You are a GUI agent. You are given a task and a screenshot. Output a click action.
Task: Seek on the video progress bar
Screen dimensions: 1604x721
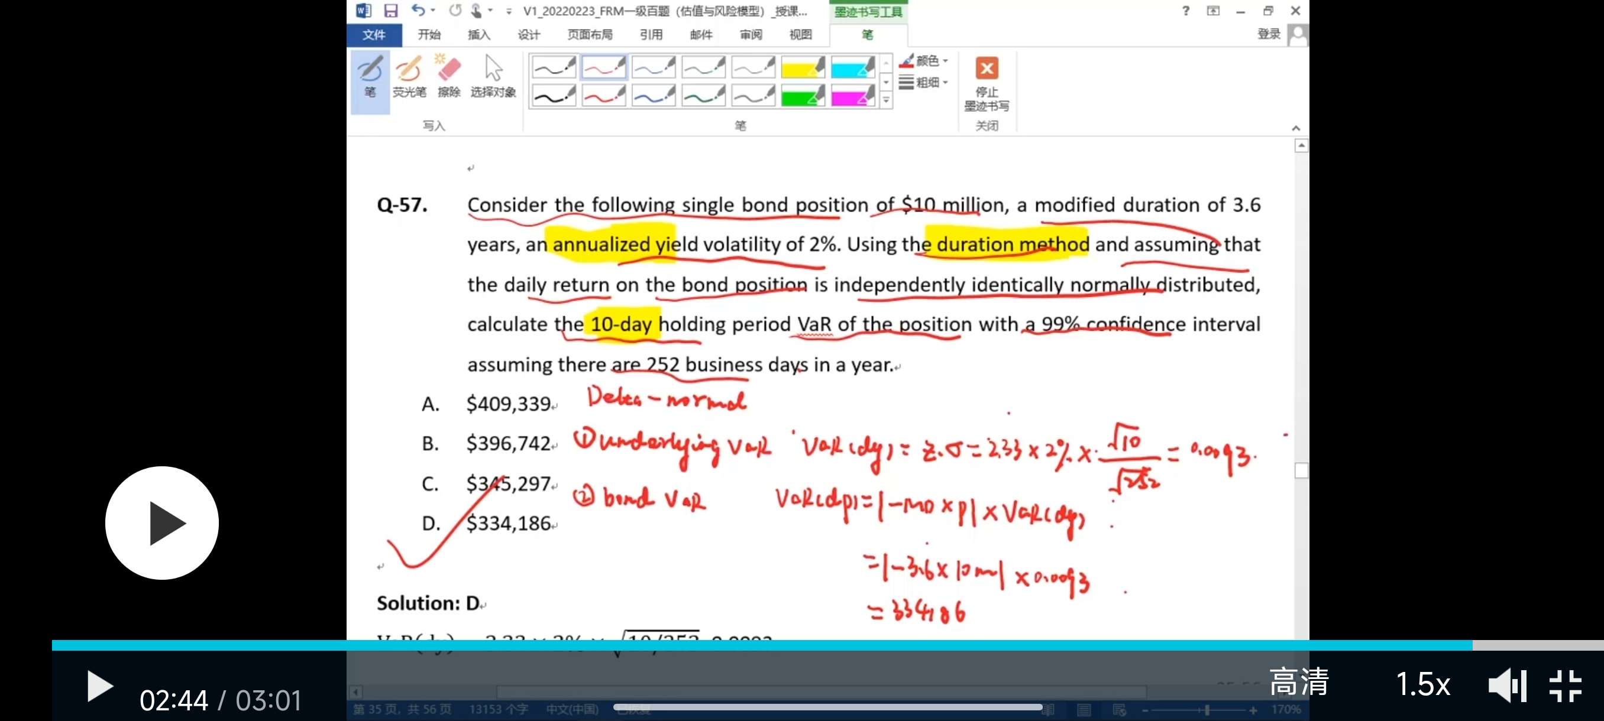click(x=827, y=645)
